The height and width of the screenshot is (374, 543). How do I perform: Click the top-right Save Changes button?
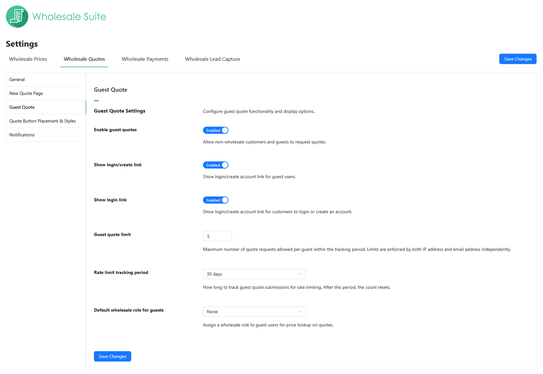pos(518,59)
